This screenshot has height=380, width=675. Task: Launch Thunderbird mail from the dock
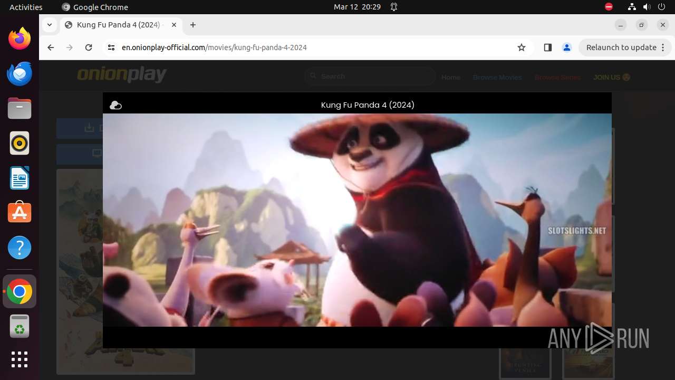[x=20, y=73]
